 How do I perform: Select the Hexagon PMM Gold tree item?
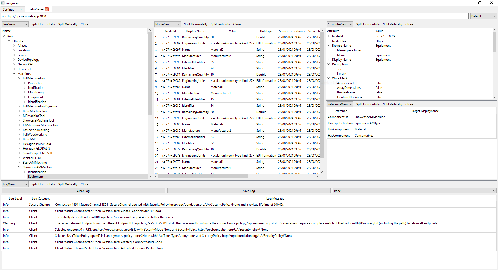[37, 144]
